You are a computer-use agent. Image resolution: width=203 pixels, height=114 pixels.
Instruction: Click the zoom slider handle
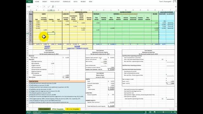click(163, 112)
